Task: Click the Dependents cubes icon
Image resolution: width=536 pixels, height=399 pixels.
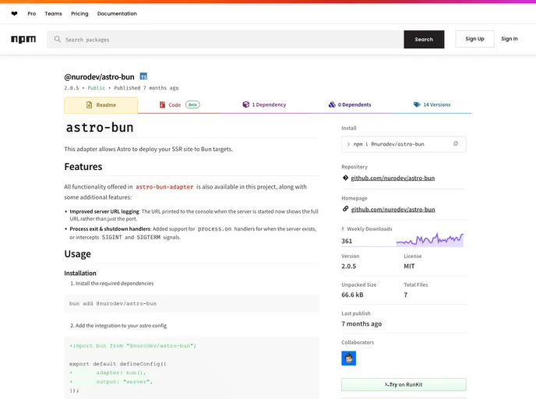Action: (332, 104)
